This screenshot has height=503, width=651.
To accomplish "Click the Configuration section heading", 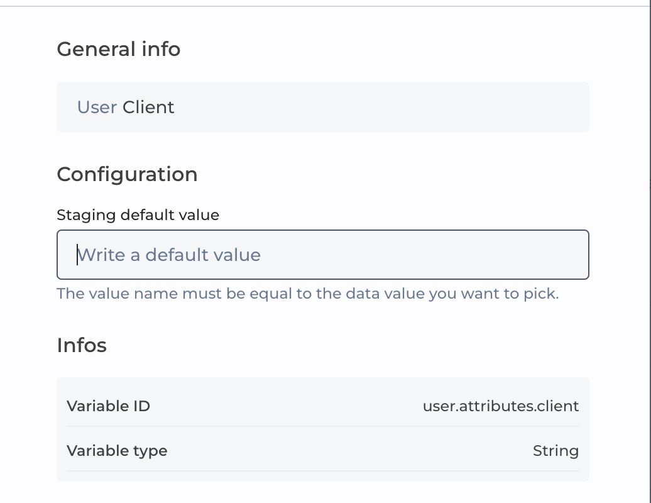I will point(127,174).
